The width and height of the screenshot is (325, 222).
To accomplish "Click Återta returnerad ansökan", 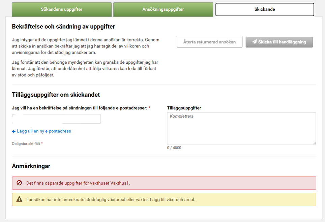I will [209, 42].
